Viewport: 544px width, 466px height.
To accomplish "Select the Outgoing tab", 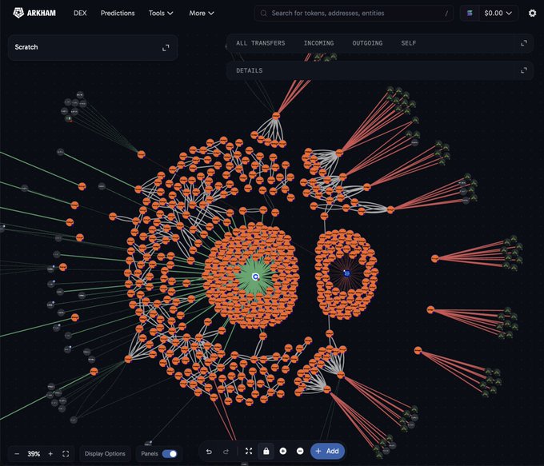I will (x=367, y=43).
